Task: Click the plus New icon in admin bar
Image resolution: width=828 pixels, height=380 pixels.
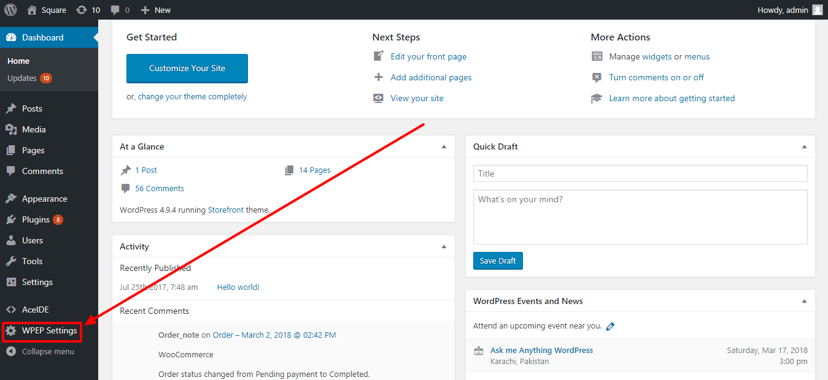Action: [x=145, y=10]
